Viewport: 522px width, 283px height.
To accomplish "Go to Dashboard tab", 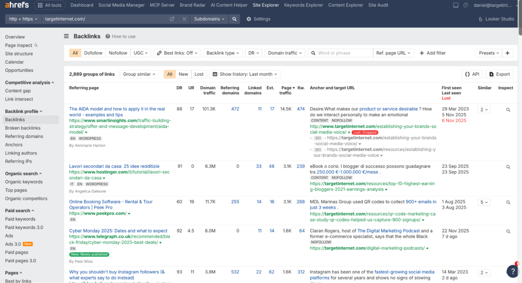I will [82, 5].
